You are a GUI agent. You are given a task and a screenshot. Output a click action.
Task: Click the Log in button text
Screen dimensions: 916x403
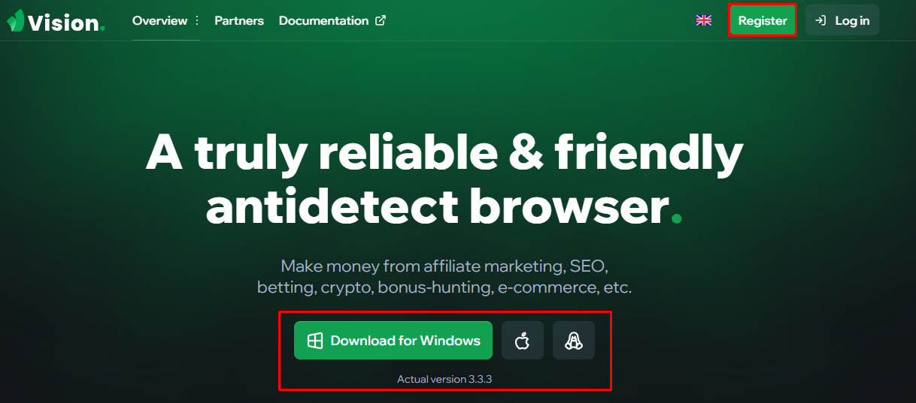click(852, 21)
